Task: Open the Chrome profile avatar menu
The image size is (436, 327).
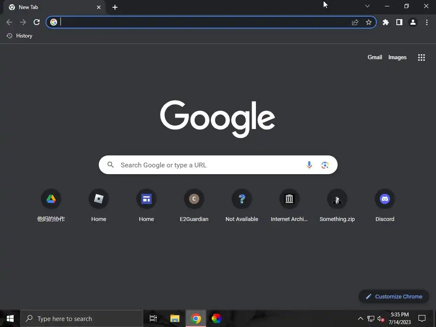Action: pos(413,22)
